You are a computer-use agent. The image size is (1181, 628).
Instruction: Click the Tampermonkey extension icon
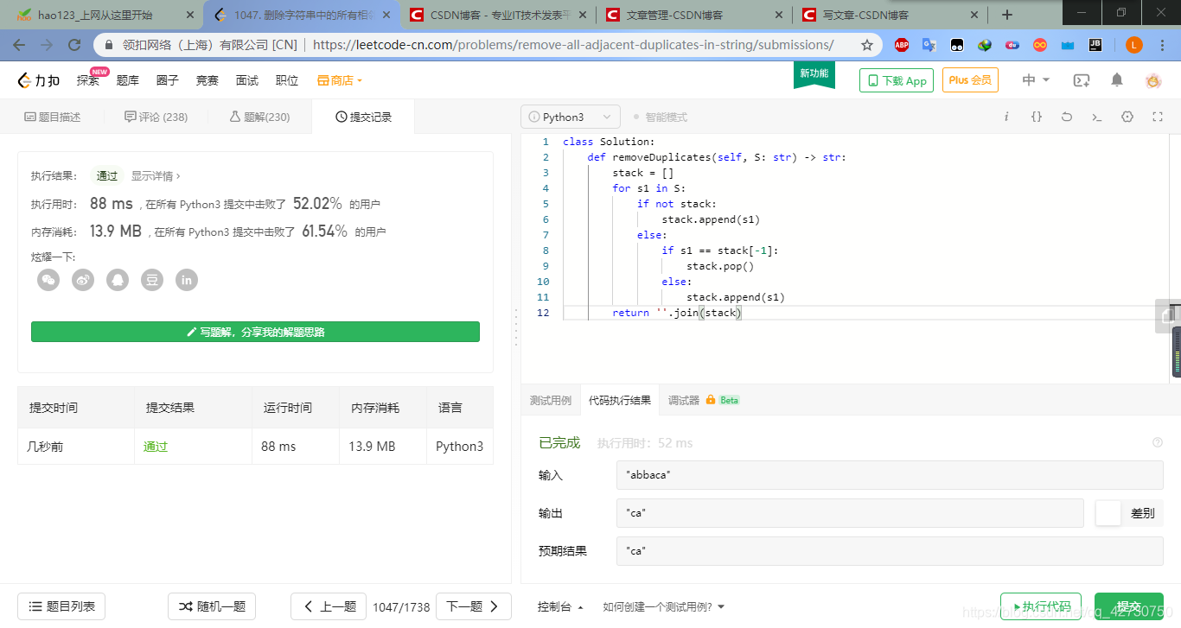pyautogui.click(x=957, y=45)
